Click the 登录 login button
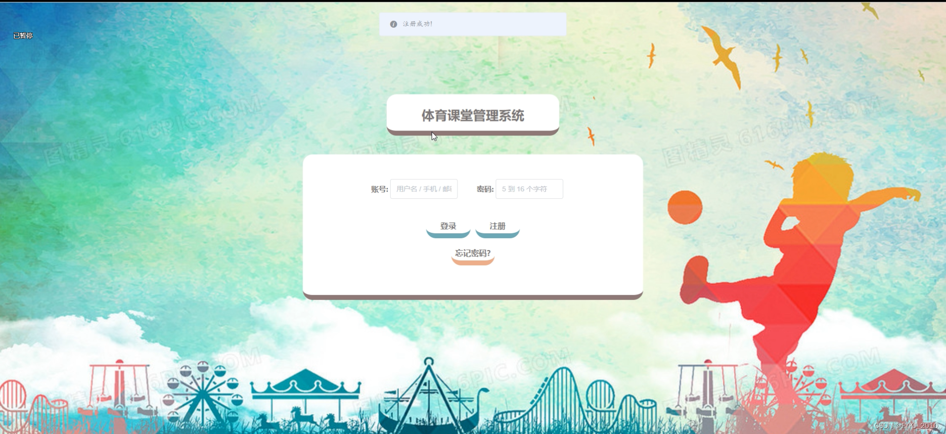This screenshot has width=946, height=434. (448, 227)
